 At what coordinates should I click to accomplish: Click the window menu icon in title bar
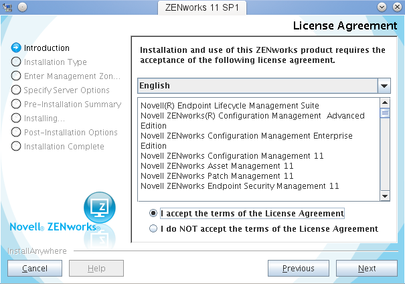coord(7,7)
